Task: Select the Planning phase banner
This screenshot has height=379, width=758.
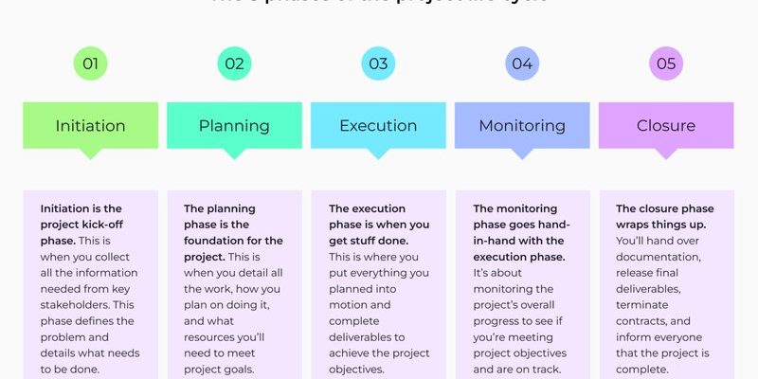Action: pyautogui.click(x=234, y=125)
